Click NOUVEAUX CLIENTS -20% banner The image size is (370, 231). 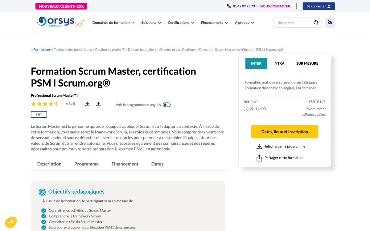click(x=61, y=6)
